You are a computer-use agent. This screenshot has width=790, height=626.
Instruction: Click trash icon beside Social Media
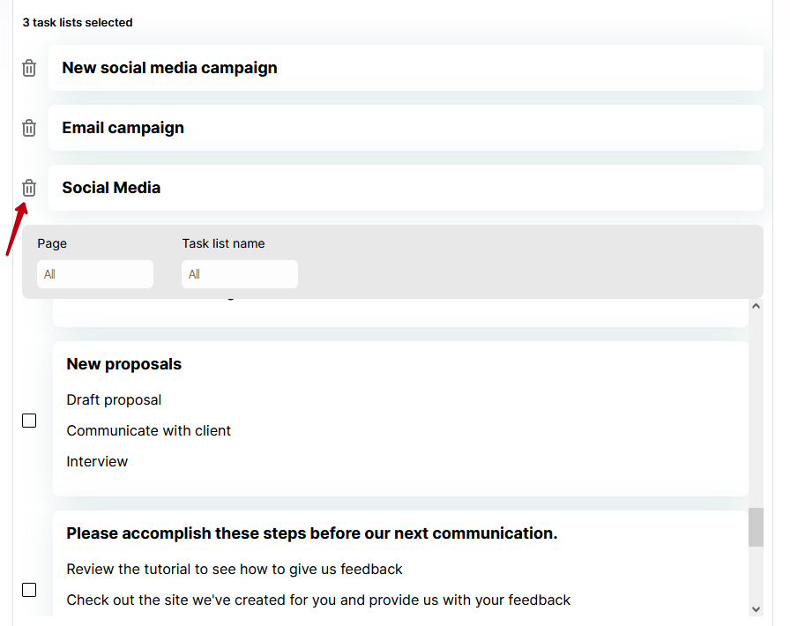[29, 188]
